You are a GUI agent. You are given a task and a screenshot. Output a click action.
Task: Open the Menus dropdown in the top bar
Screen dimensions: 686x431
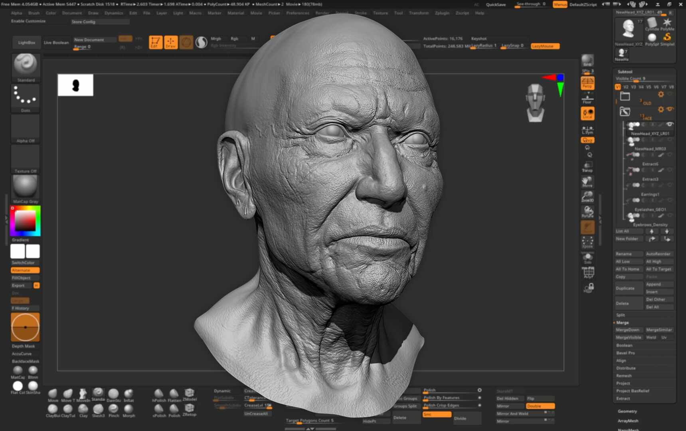[560, 4]
